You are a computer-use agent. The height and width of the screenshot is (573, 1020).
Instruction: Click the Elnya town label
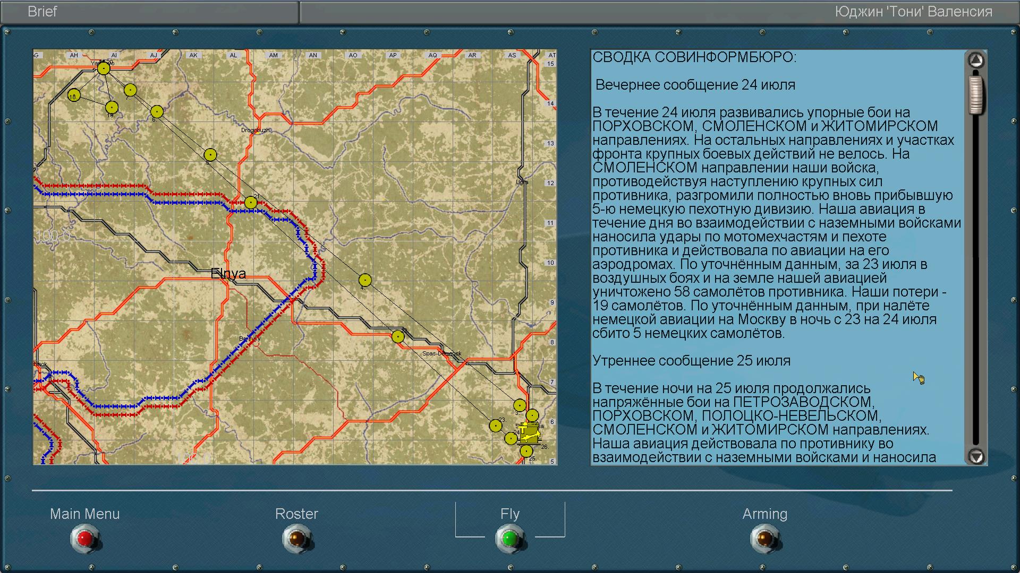(x=228, y=274)
